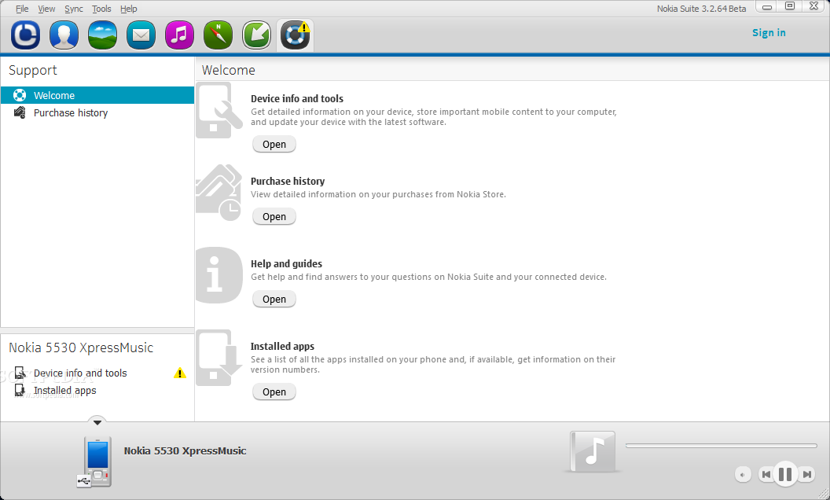Open the Support lifebuoy toolbar icon
The image size is (830, 500).
coord(296,35)
